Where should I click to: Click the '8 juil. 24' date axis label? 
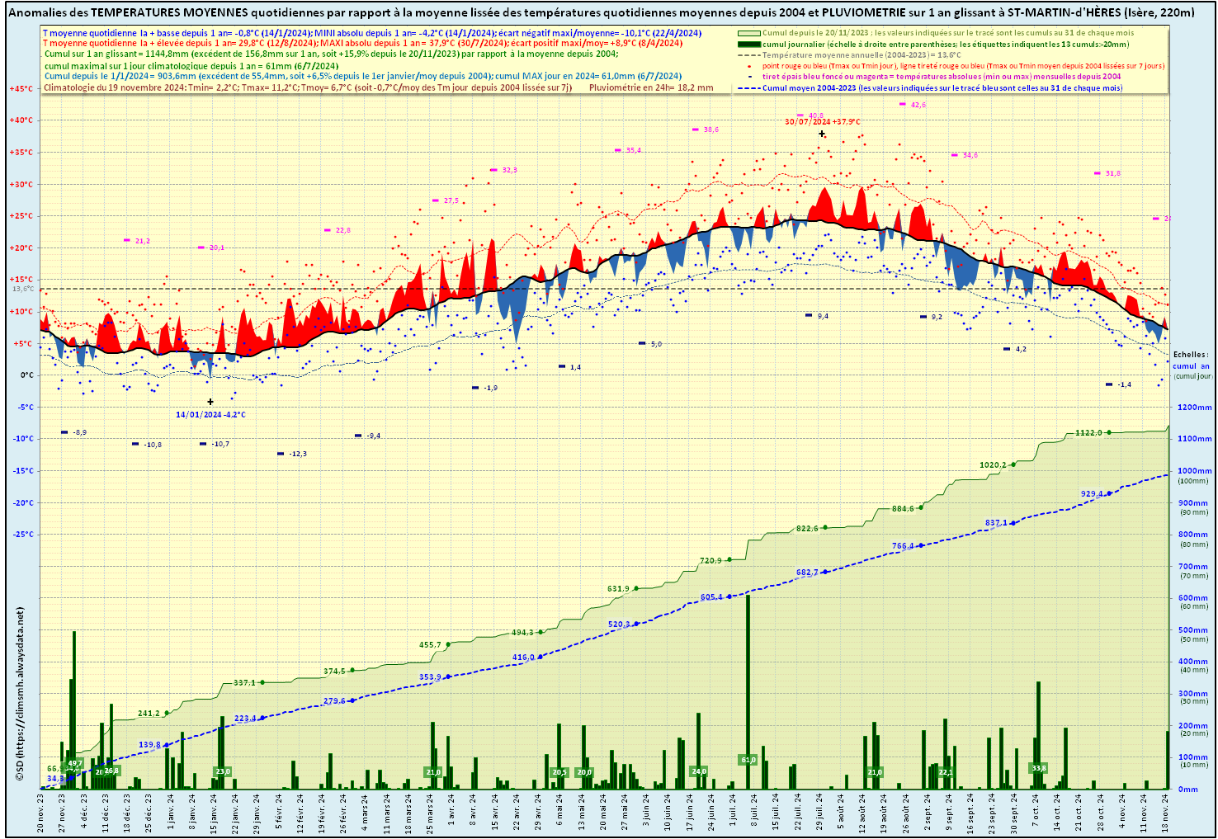[754, 810]
